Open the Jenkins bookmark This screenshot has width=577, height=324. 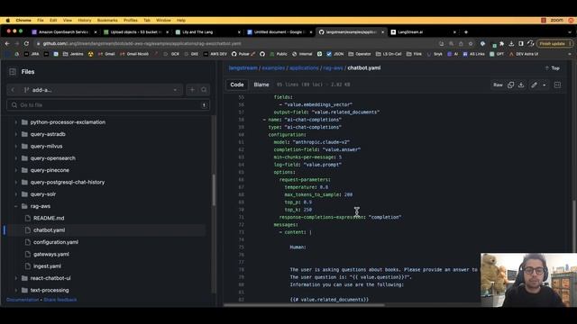(x=73, y=54)
